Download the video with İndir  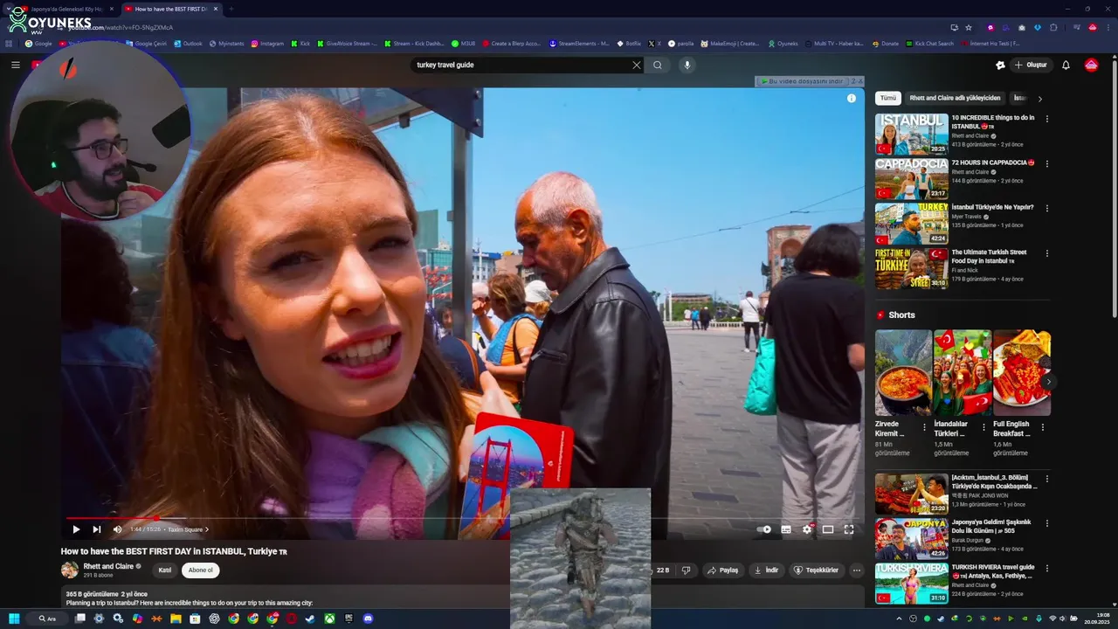pos(766,570)
